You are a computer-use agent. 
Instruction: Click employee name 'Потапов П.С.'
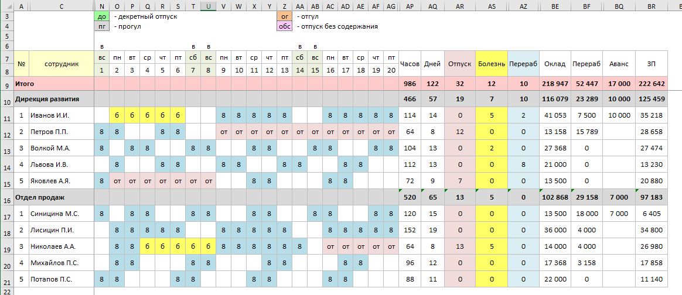[x=51, y=279]
